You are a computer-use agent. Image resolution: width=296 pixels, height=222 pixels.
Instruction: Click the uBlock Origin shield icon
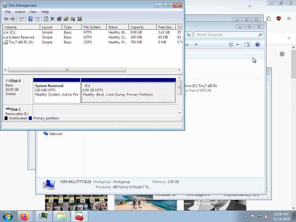279,18
